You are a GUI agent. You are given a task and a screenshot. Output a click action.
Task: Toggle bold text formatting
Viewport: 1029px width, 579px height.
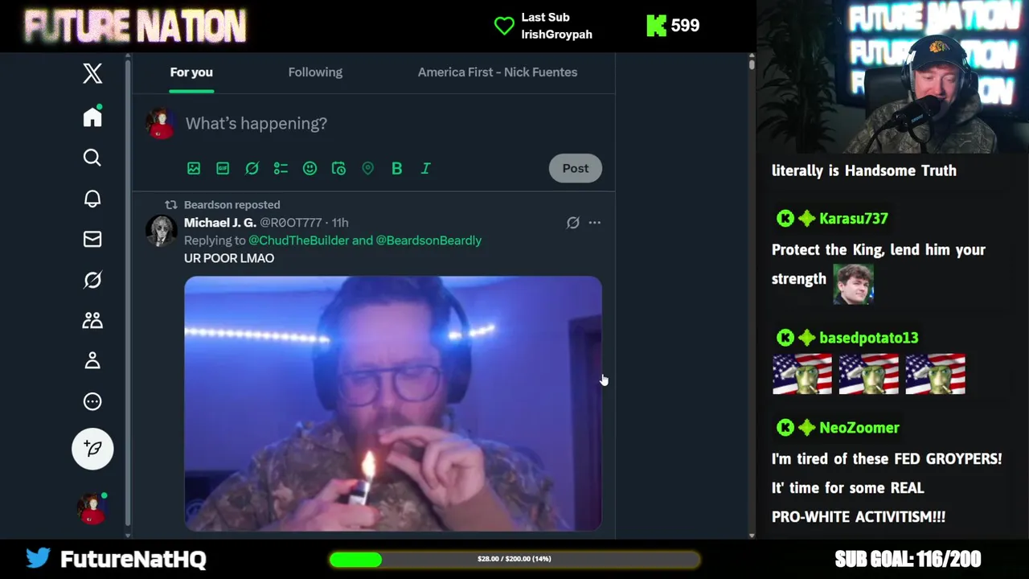(396, 168)
